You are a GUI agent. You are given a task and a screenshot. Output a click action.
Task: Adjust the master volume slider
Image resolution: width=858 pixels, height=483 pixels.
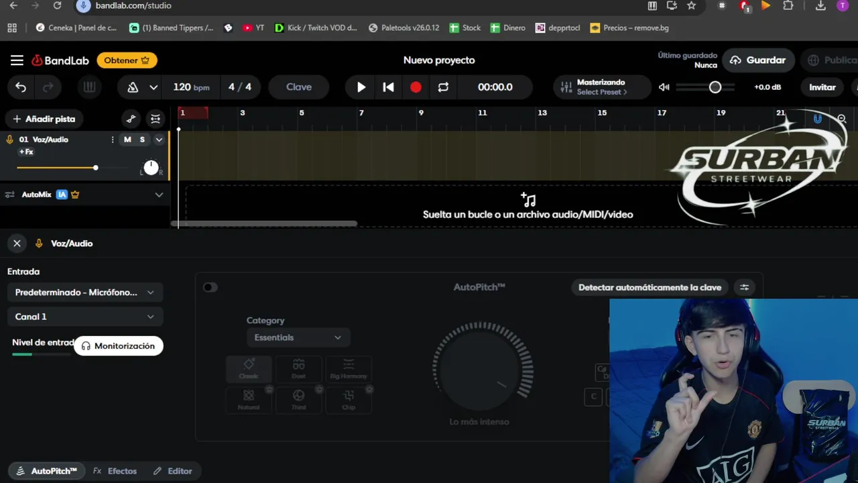pyautogui.click(x=705, y=87)
